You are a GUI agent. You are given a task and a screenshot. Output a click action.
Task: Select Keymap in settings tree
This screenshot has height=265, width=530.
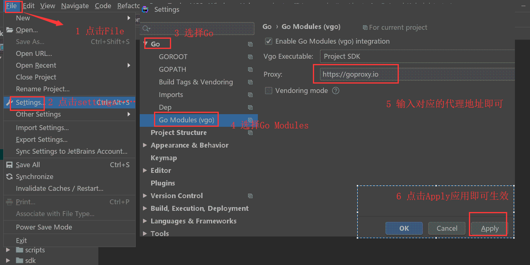[164, 158]
